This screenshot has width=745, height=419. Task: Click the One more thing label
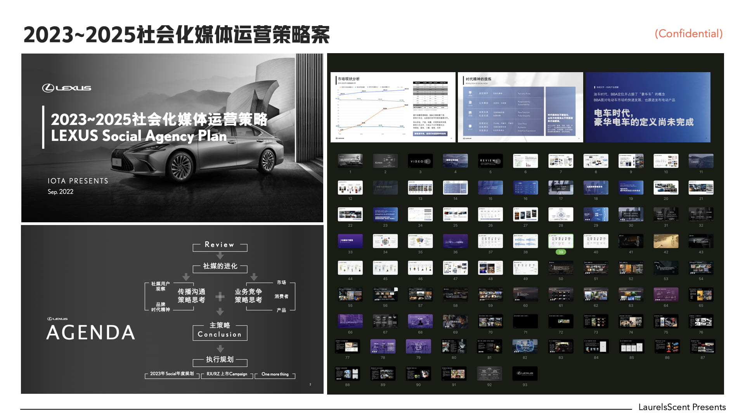click(275, 374)
